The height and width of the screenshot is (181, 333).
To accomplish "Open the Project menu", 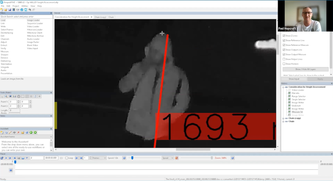I will click(16, 6).
